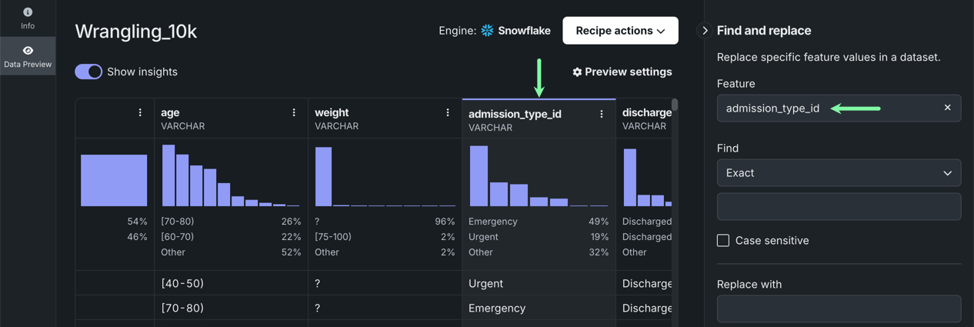Clear the admission_type_id feature selection
974x327 pixels.
[x=947, y=108]
